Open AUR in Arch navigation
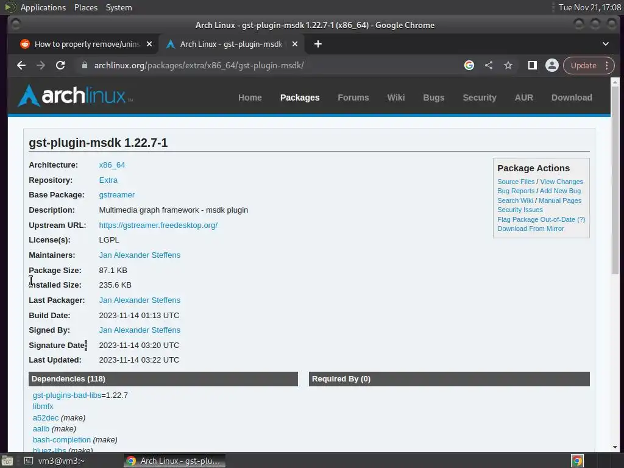The image size is (624, 468). click(523, 97)
